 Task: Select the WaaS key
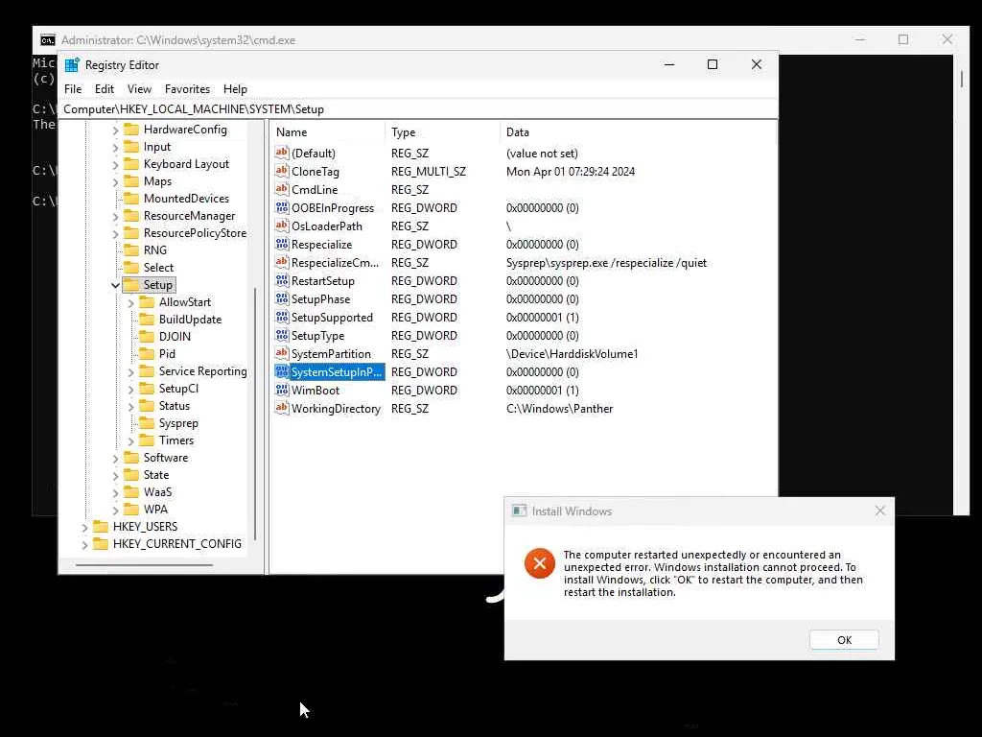coord(157,492)
